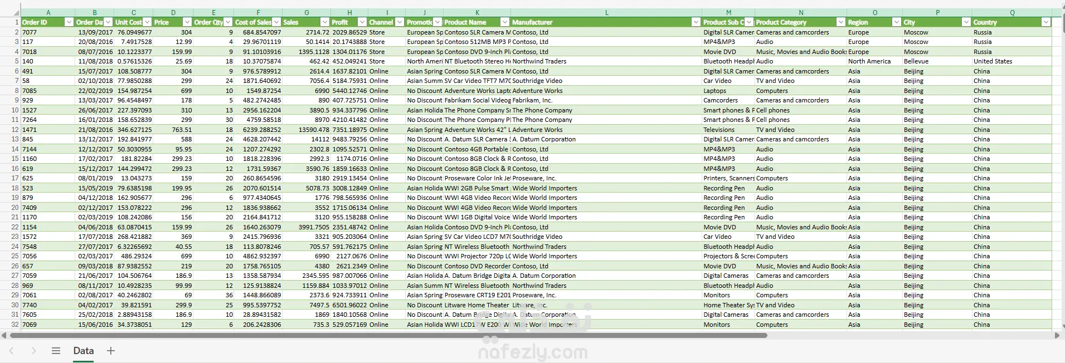Click the profit value 9483.79256
Image resolution: width=1065 pixels, height=363 pixels.
pyautogui.click(x=349, y=139)
